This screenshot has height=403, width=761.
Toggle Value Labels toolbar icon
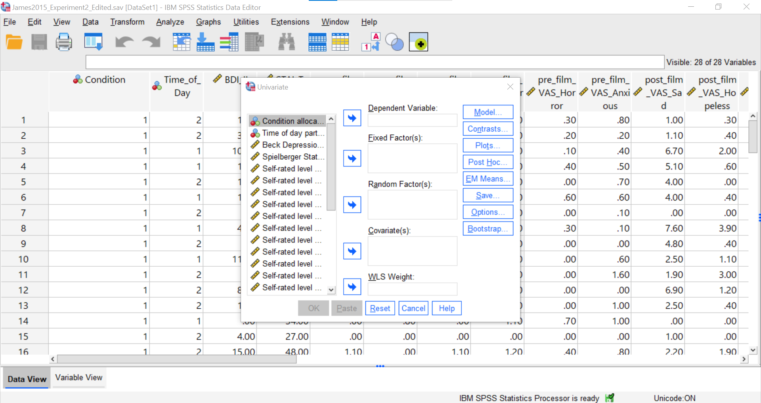[371, 42]
